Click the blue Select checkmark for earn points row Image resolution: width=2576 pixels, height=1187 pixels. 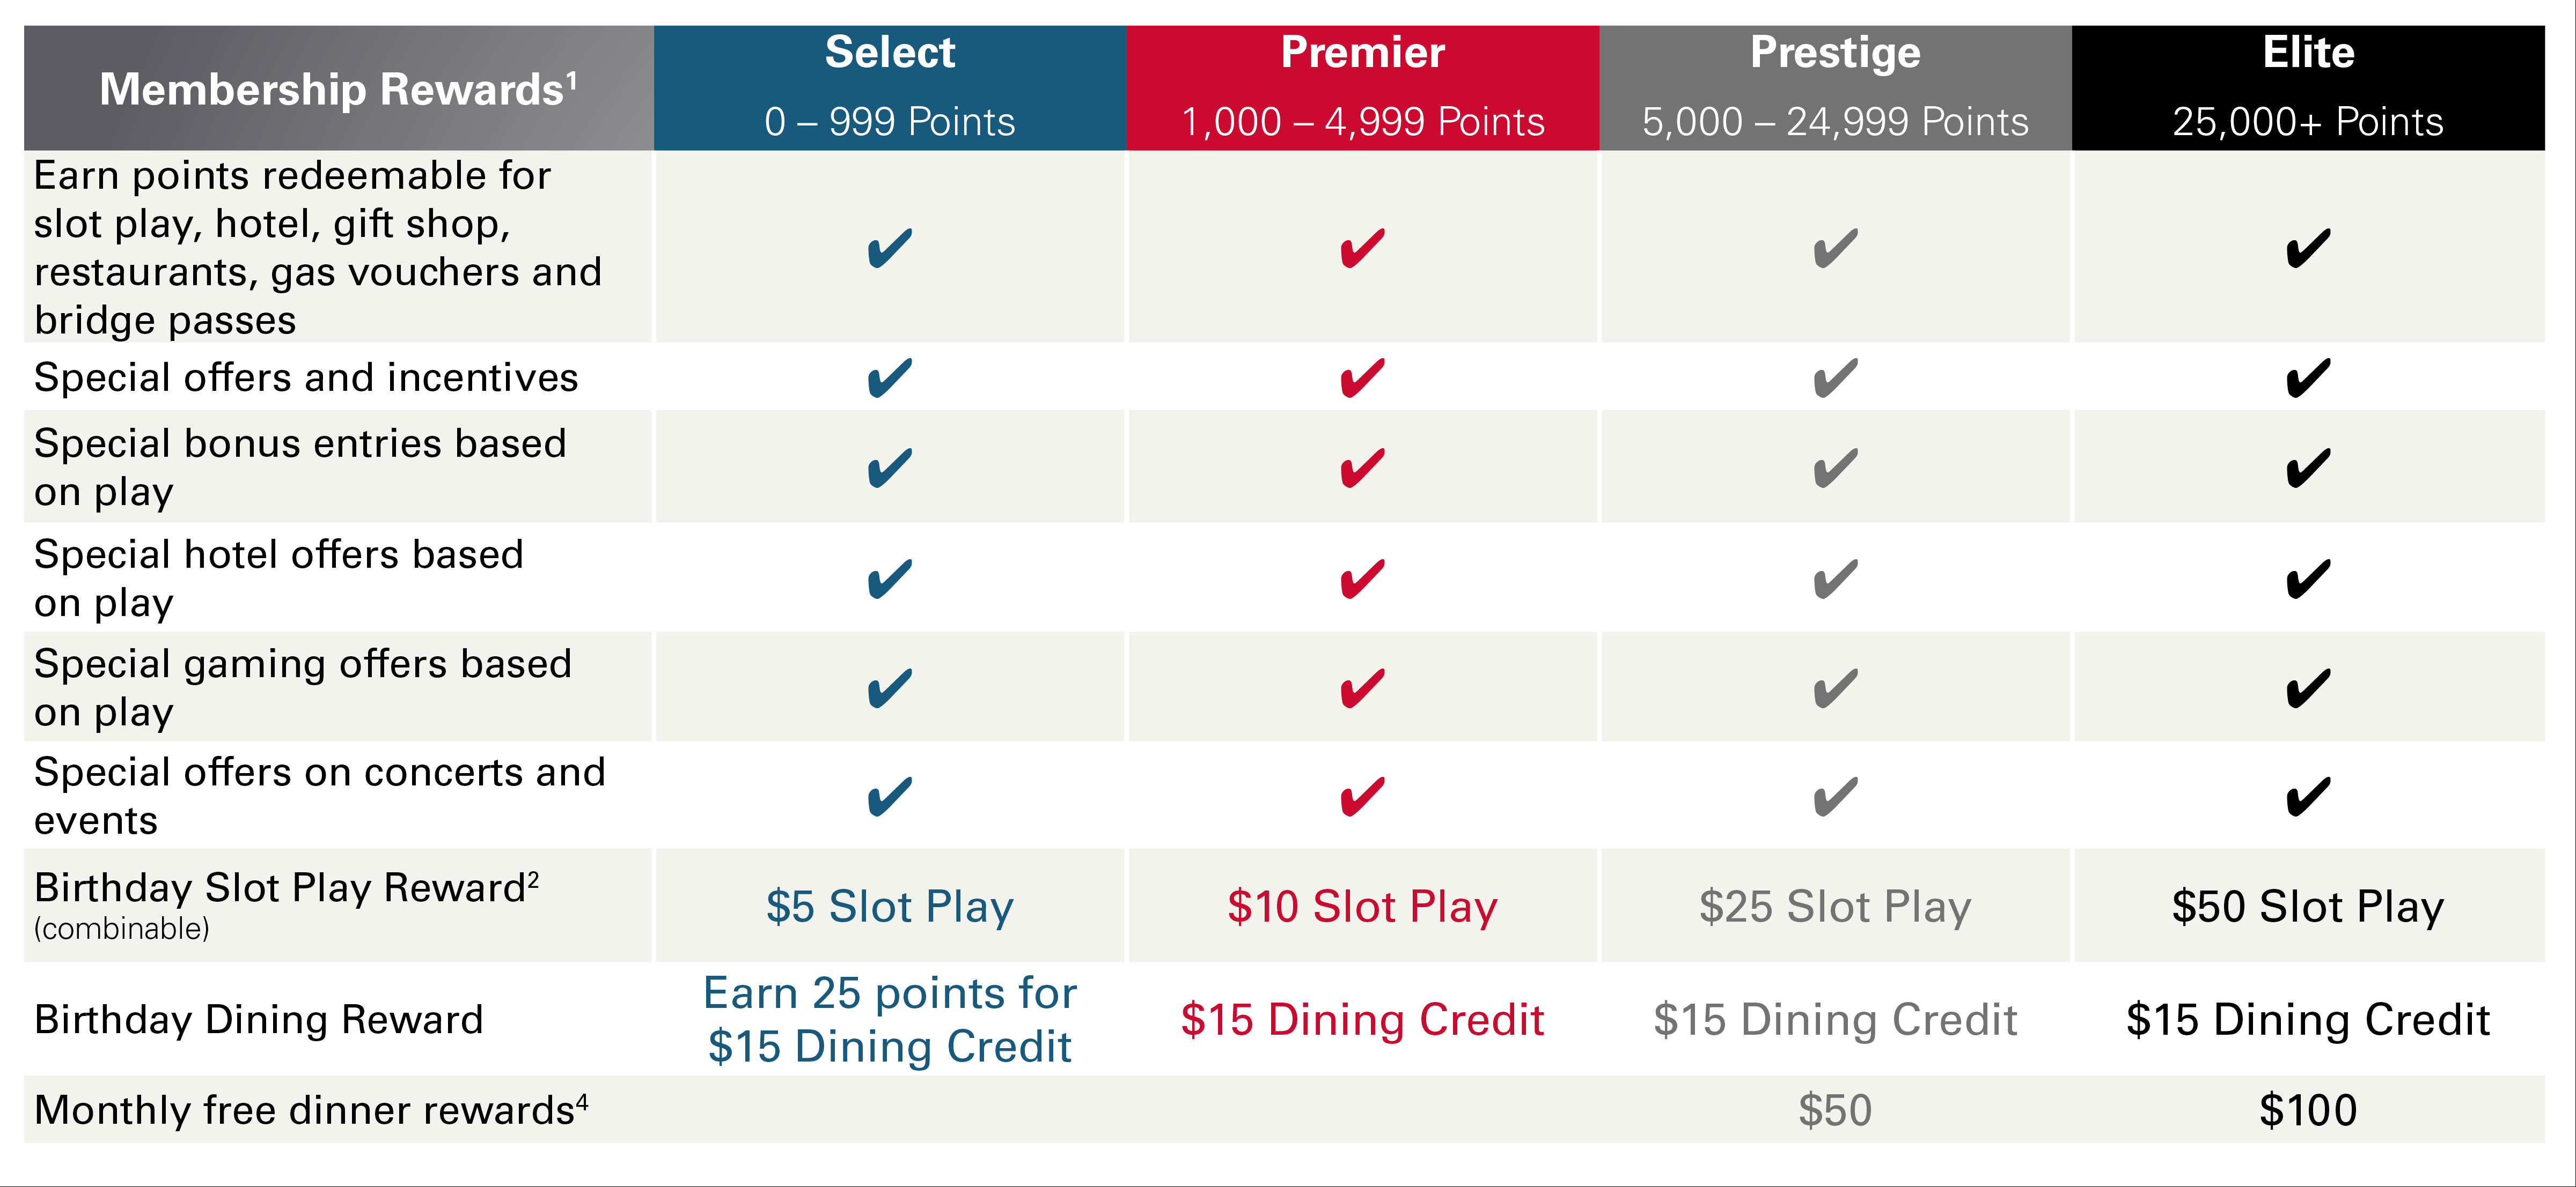click(889, 248)
